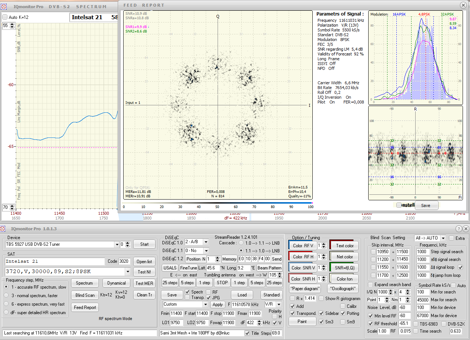Image resolution: width=470 pixels, height=340 pixels.
Task: Enable skip interval 10950 to 11500
Action: (373, 252)
